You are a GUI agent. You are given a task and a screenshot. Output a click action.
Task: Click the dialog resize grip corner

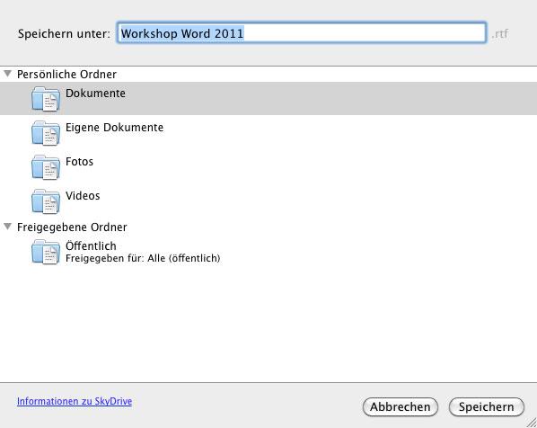click(532, 423)
